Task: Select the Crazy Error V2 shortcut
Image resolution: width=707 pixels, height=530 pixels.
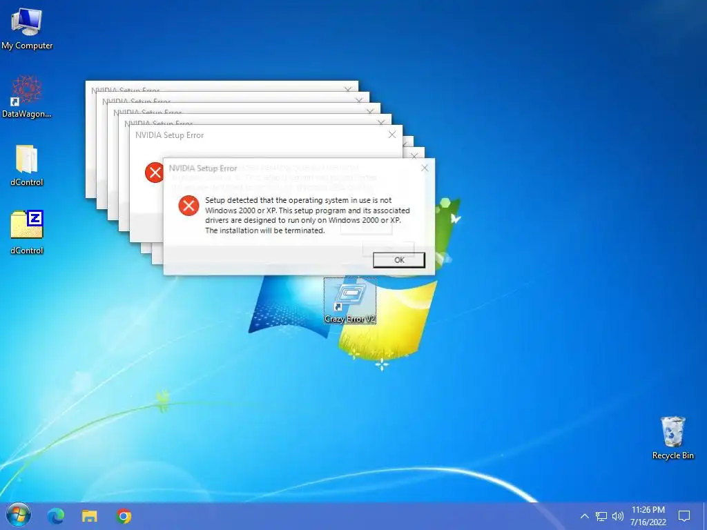Action: (x=350, y=301)
